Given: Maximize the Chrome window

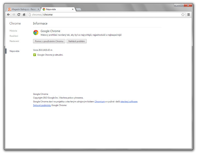Looking at the screenshot, I should pyautogui.click(x=181, y=5).
